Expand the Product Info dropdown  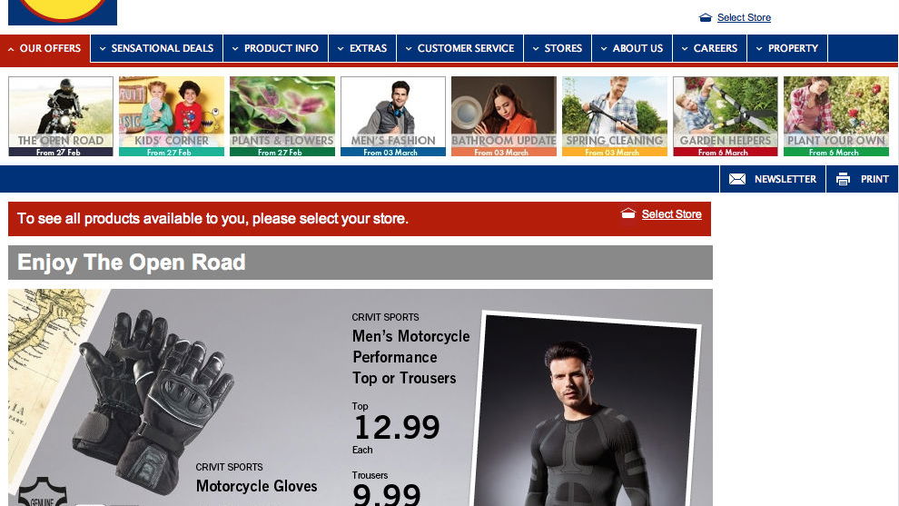coord(276,48)
